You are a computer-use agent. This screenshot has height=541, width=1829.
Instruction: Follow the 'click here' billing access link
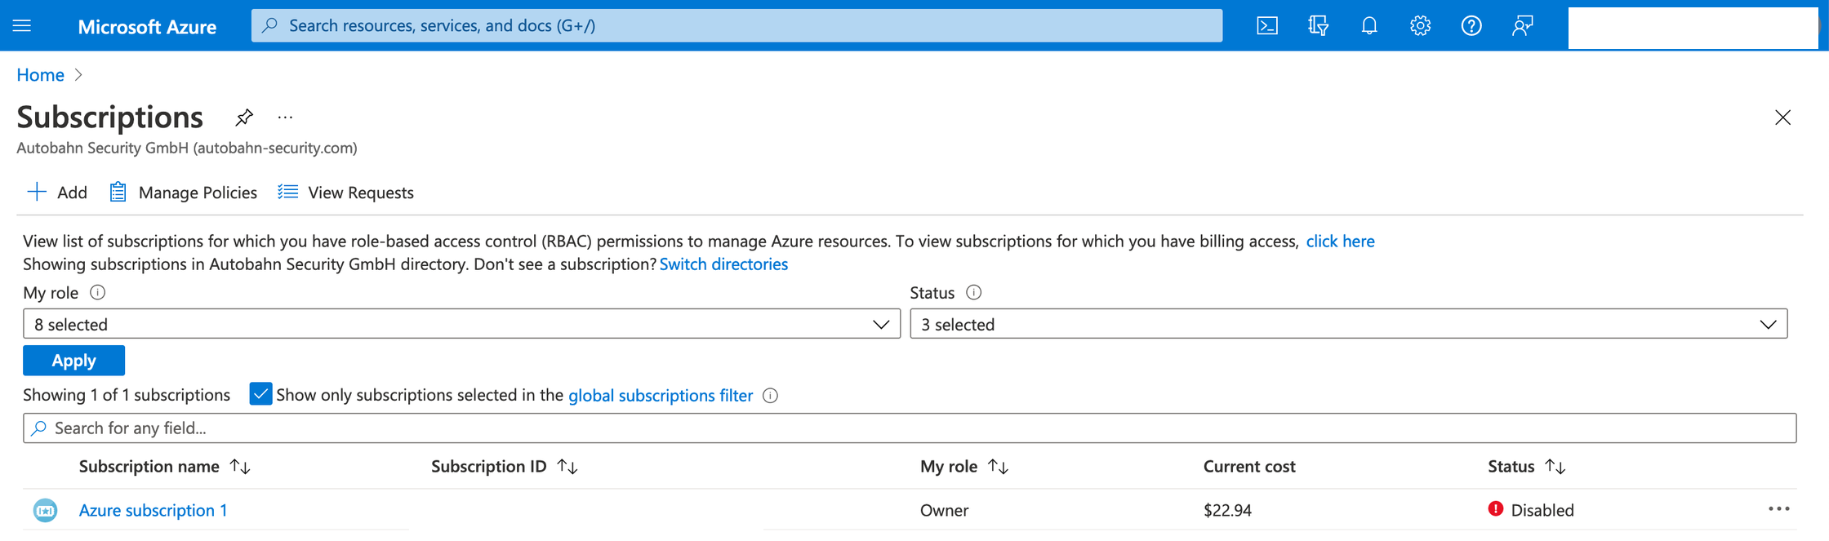pos(1340,242)
